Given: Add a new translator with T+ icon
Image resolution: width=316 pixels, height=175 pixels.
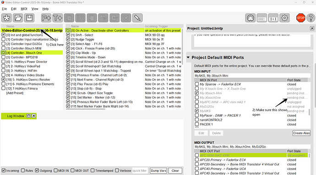Looking at the screenshot, I should point(58,18).
